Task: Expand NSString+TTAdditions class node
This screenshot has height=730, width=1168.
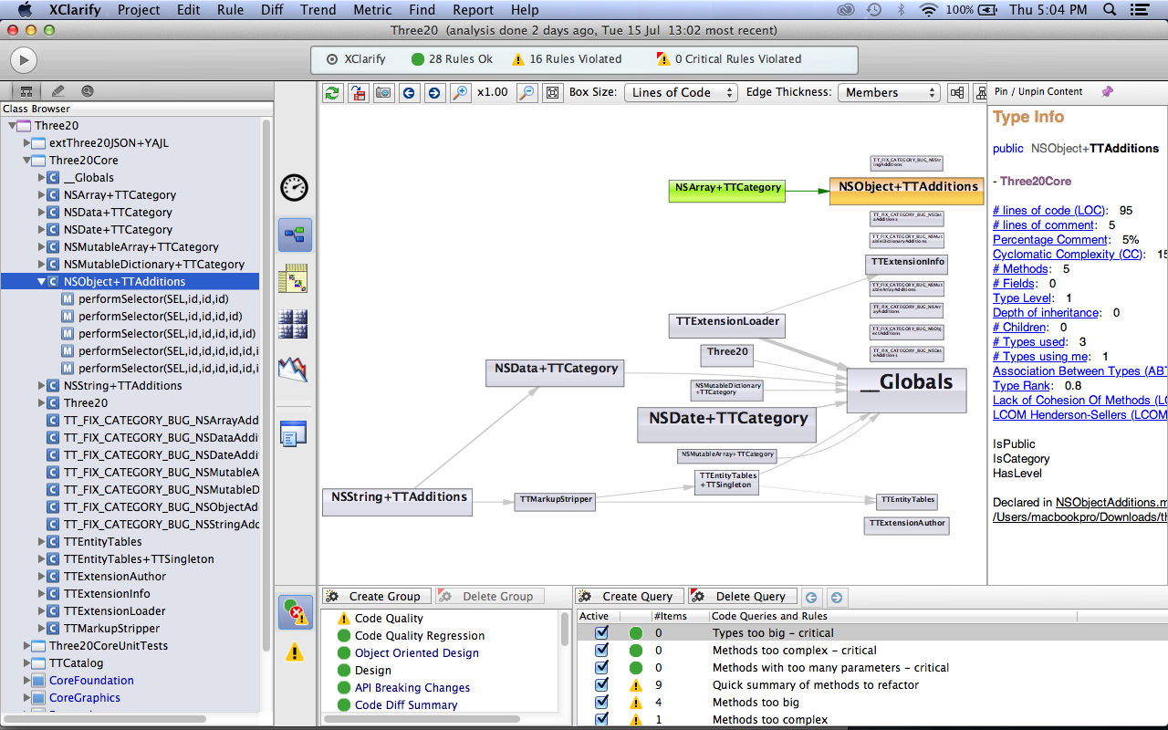Action: (41, 386)
